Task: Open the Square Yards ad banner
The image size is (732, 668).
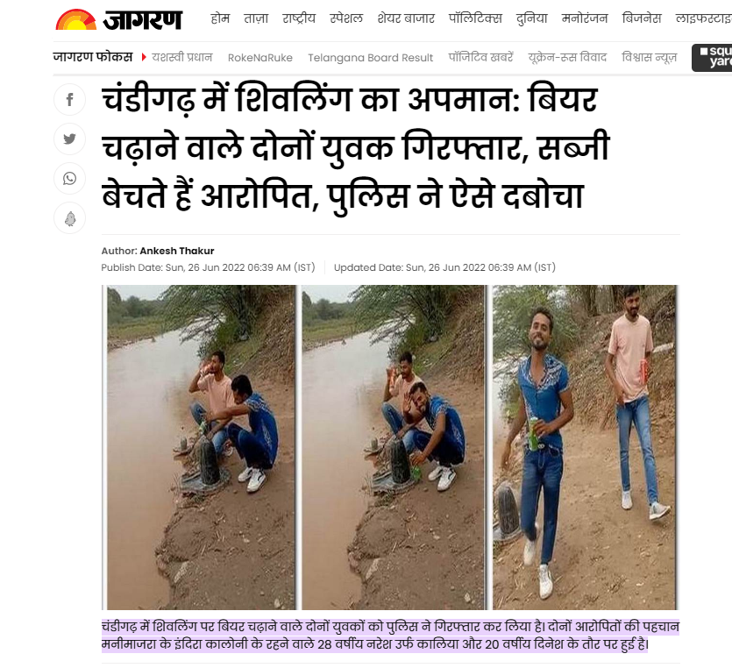Action: 712,57
